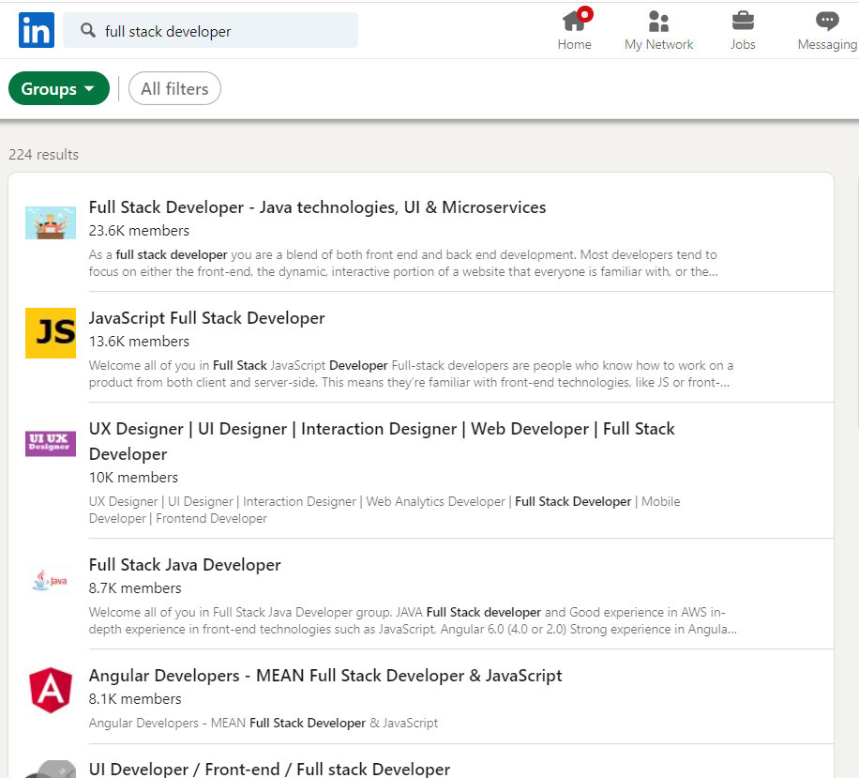
Task: Expand the Groups chevron arrow
Action: tap(89, 88)
